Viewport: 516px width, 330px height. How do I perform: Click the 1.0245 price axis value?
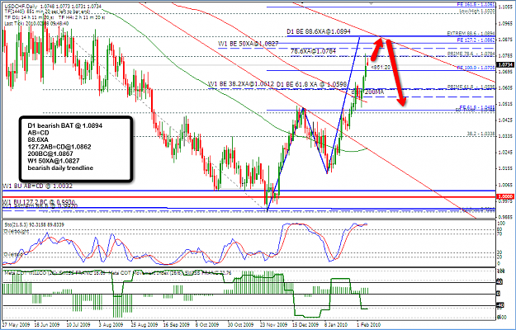(x=506, y=152)
